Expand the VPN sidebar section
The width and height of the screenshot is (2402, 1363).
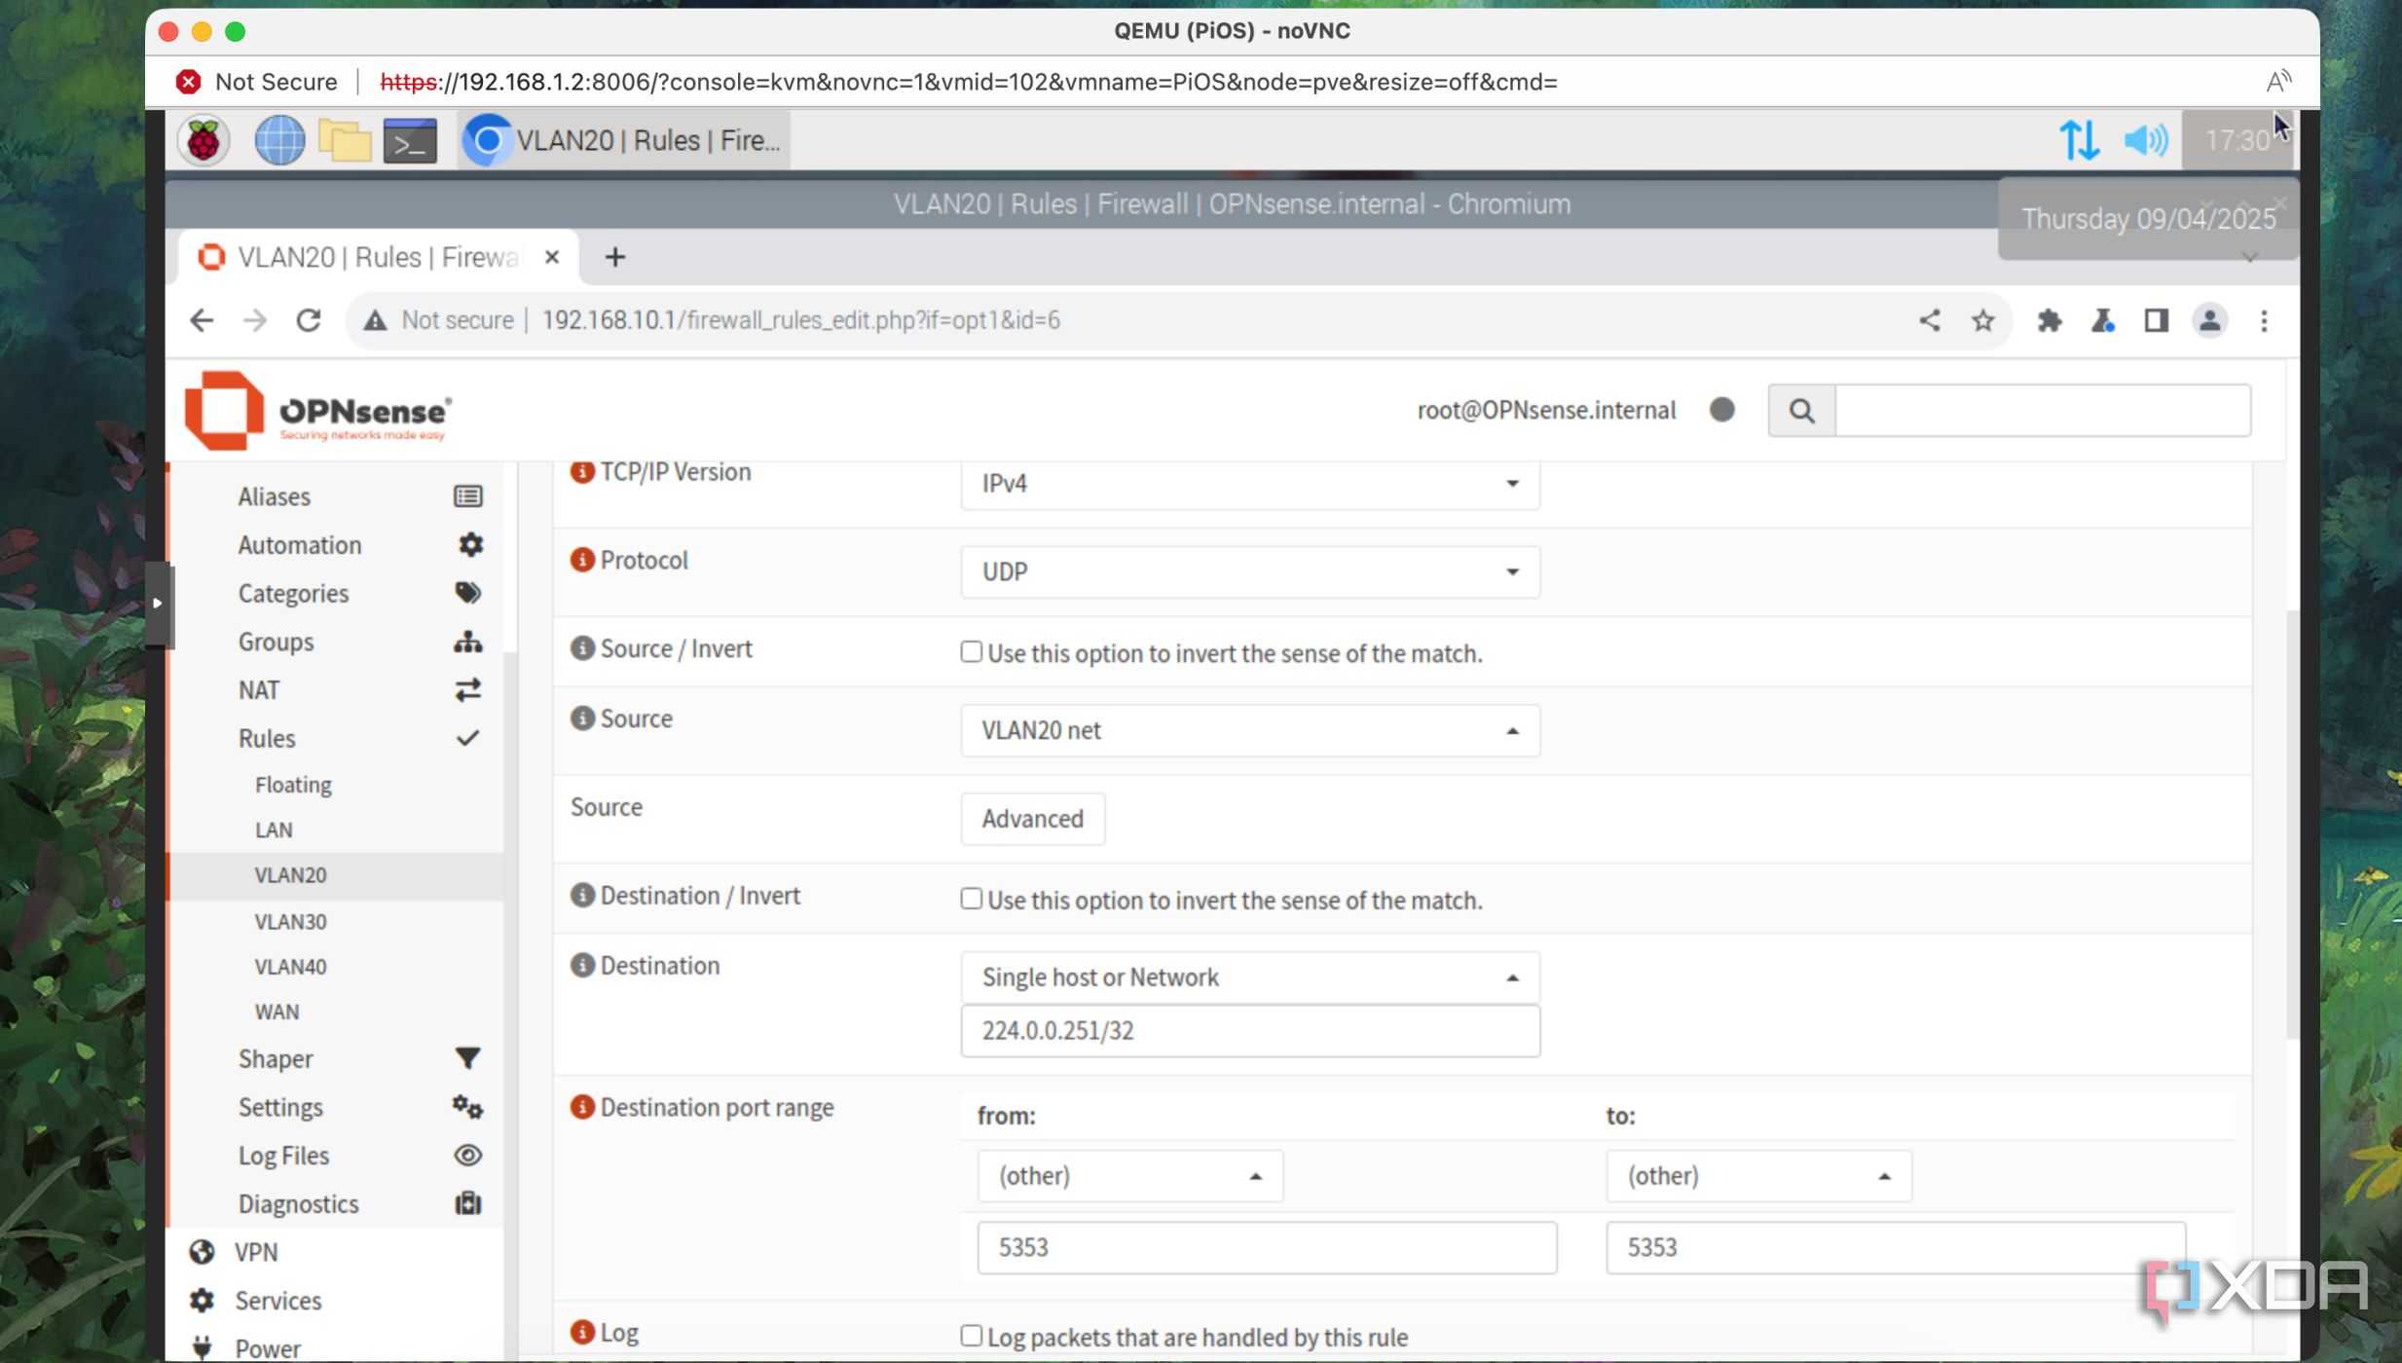pos(336,1252)
